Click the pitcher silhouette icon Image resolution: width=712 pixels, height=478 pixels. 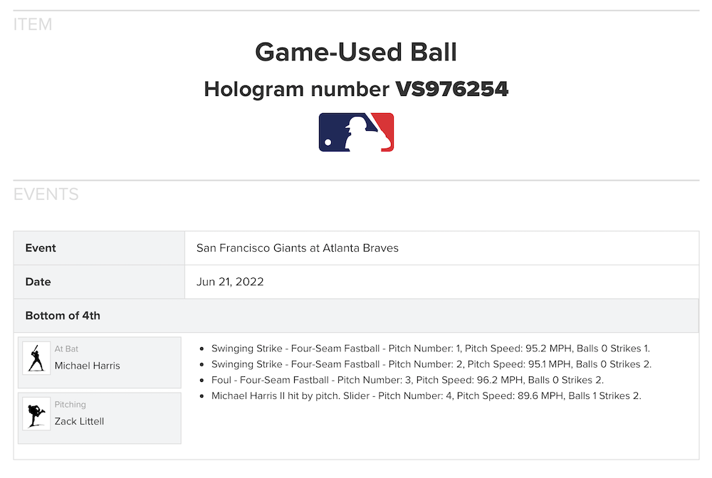(x=36, y=413)
